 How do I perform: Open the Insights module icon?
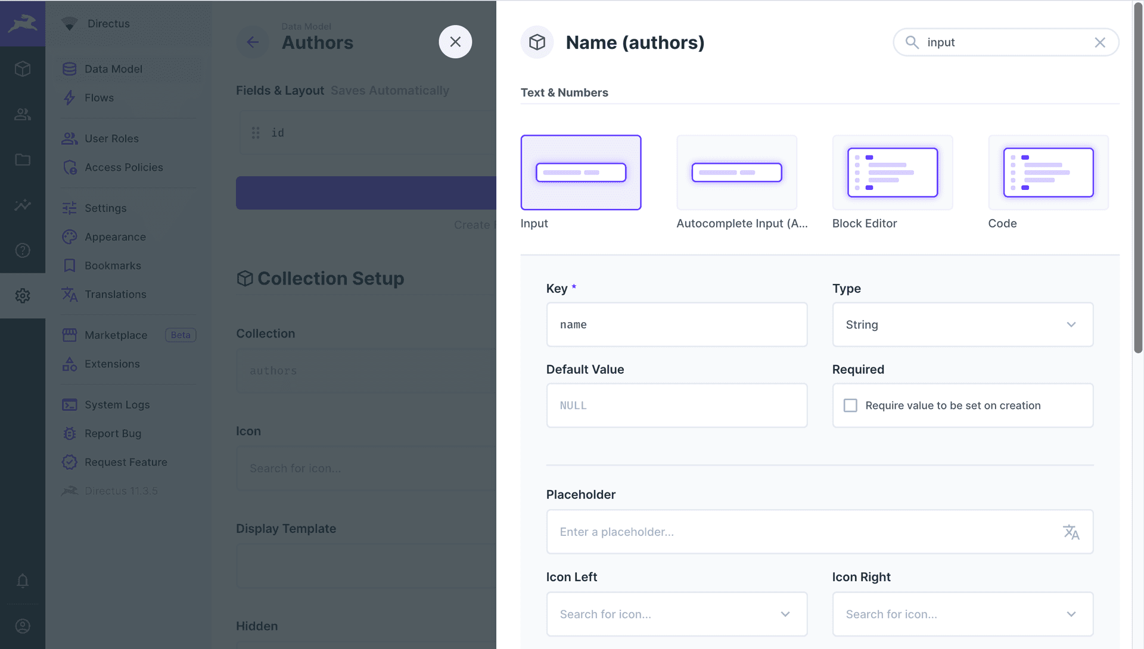(x=23, y=205)
